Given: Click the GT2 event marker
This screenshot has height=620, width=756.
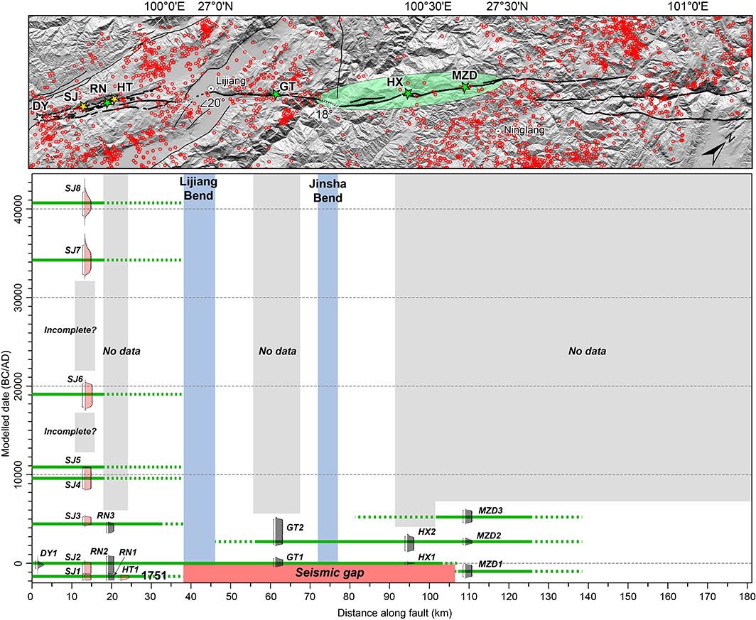Looking at the screenshot, I should pos(278,531).
